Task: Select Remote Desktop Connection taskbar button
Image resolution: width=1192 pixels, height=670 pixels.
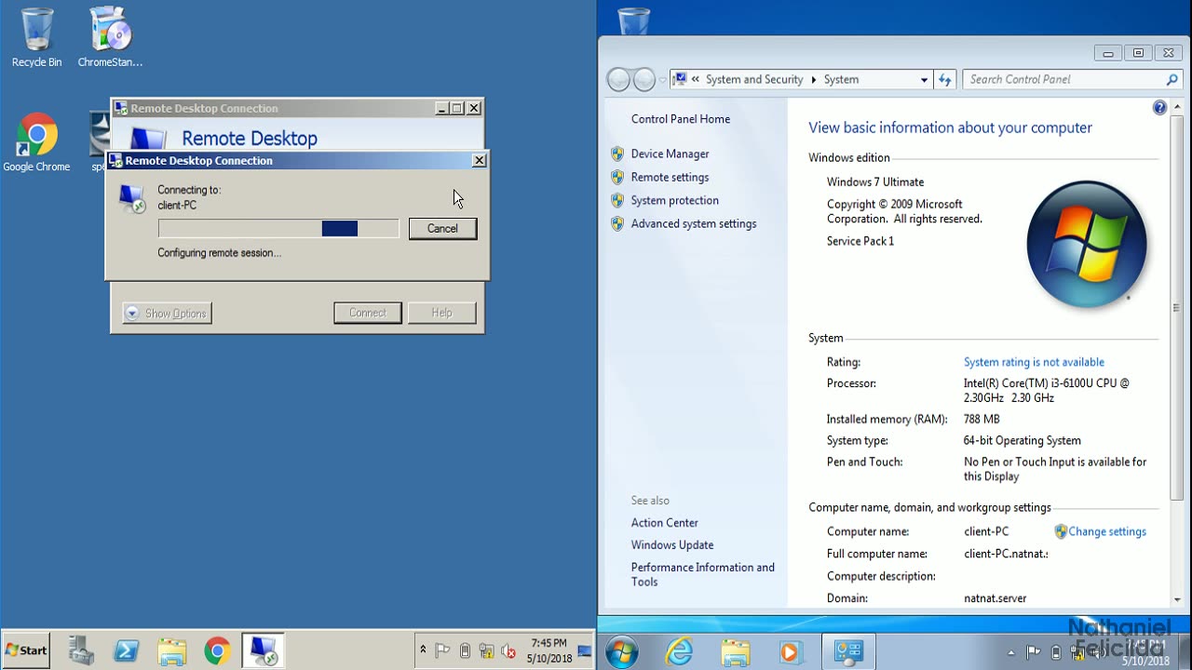Action: pos(263,650)
